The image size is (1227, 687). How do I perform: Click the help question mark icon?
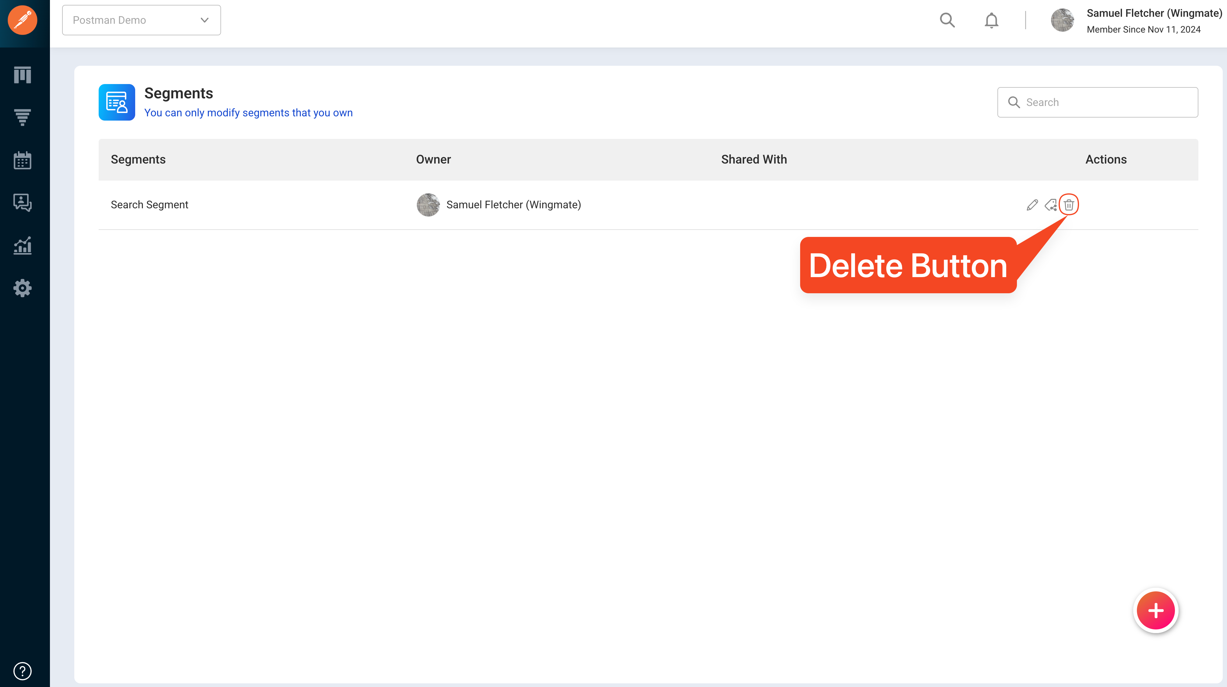tap(23, 671)
